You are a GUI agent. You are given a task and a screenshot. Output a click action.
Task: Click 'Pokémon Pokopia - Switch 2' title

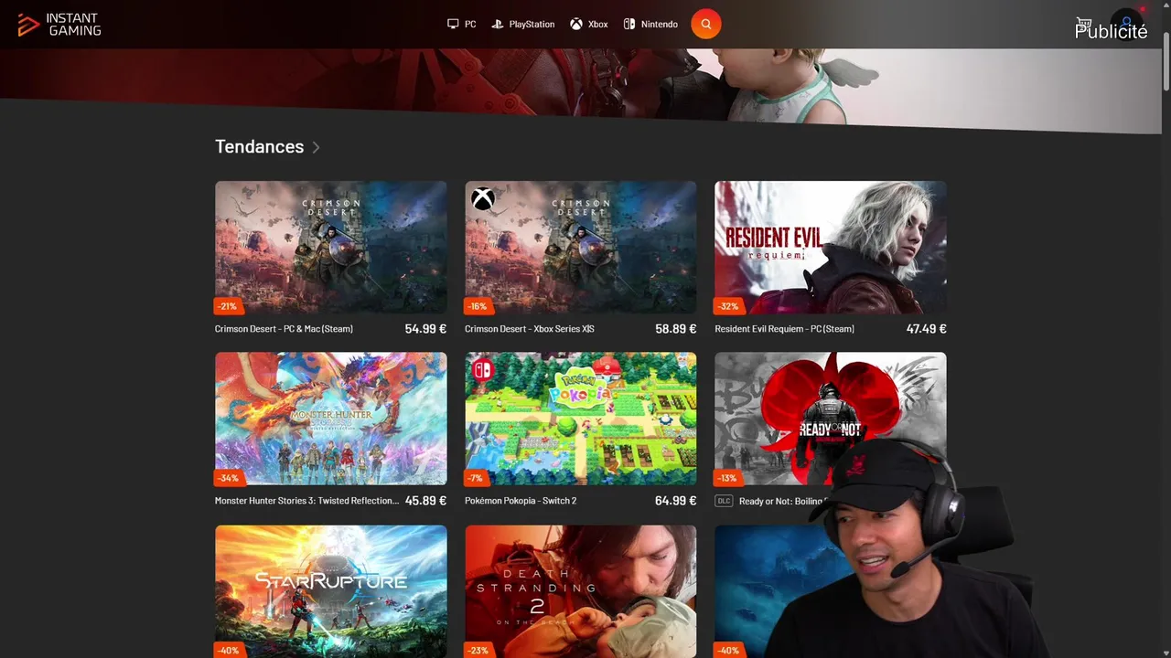(x=521, y=501)
